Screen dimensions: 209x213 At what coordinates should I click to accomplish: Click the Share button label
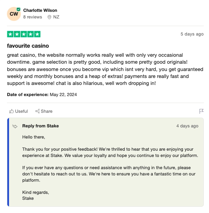pos(47,111)
